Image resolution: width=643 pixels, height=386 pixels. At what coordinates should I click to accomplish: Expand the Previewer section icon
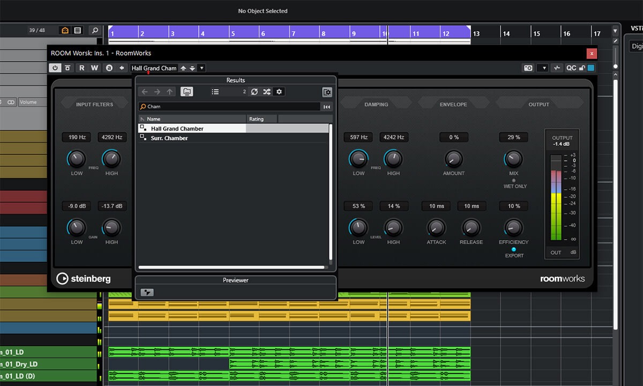point(146,292)
